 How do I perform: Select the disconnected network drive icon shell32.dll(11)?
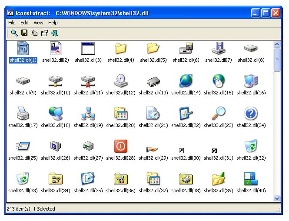(x=88, y=81)
